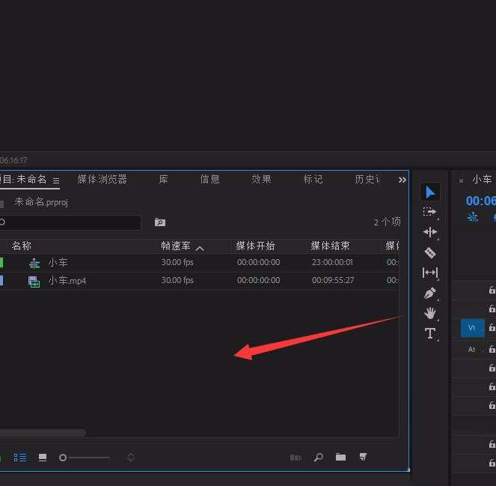Click video file icon of 小车.mp4

(34, 281)
